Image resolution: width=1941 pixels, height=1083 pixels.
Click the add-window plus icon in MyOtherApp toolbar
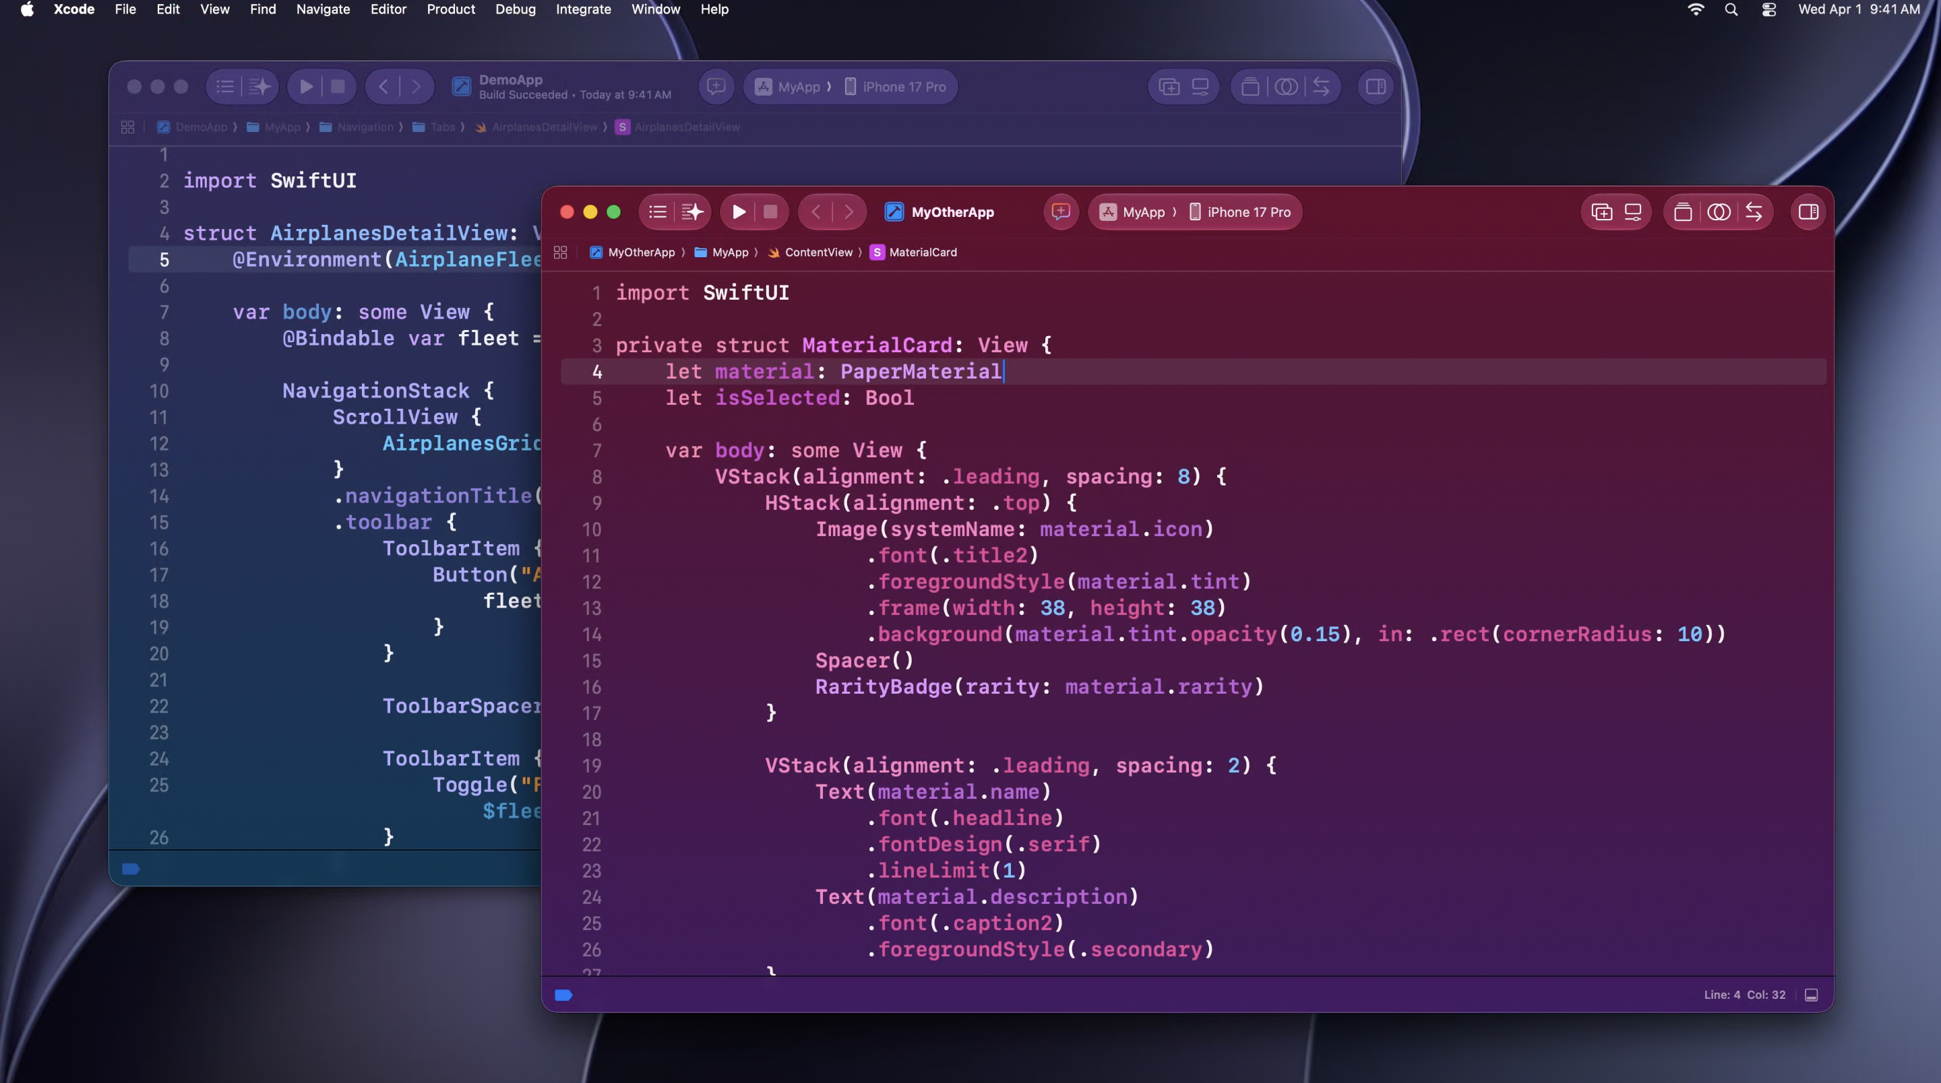coord(1601,212)
